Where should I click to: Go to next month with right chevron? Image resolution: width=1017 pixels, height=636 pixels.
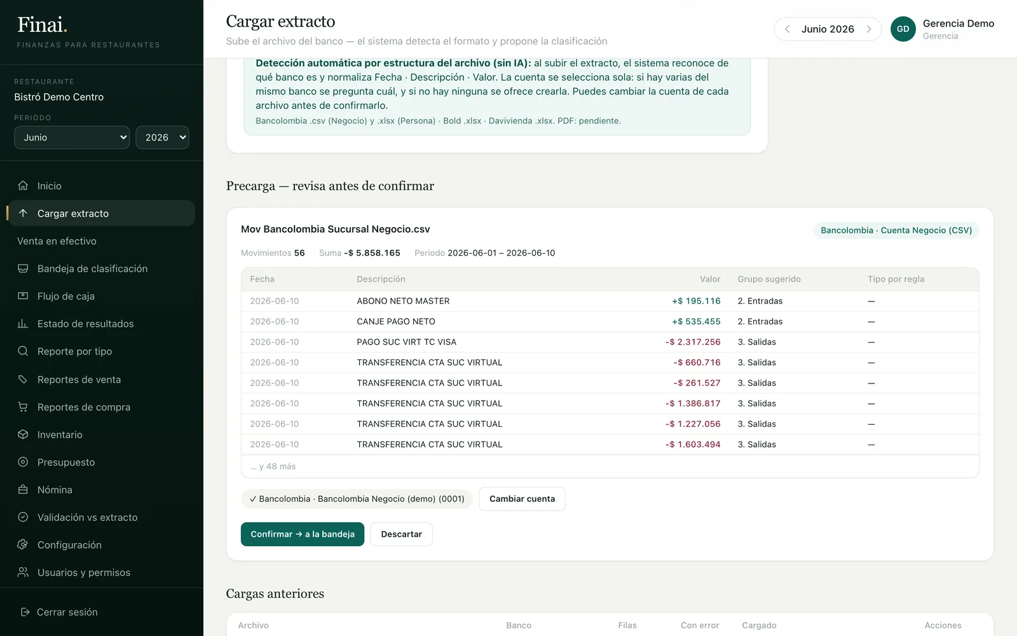pyautogui.click(x=868, y=29)
